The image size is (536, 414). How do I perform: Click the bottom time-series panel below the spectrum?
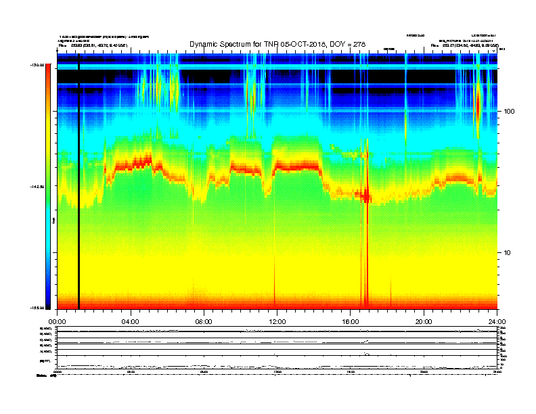277,348
